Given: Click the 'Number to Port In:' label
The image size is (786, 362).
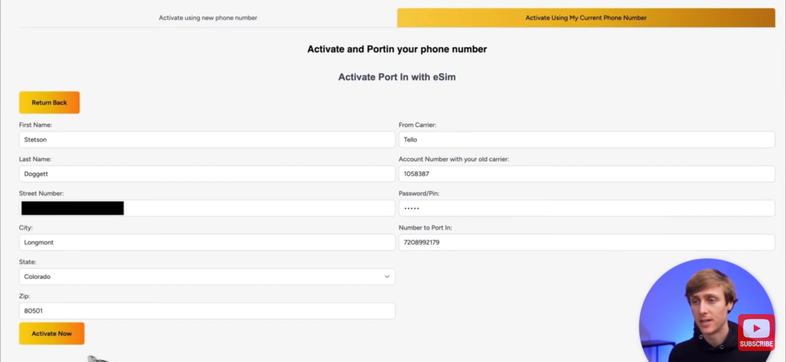Looking at the screenshot, I should (426, 228).
